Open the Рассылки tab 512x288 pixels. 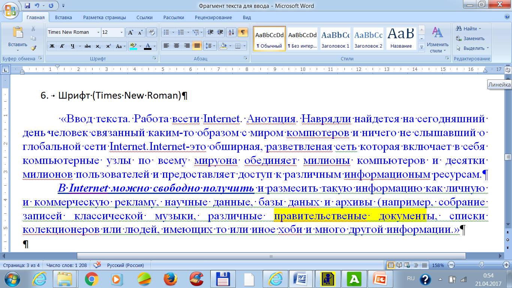[174, 17]
